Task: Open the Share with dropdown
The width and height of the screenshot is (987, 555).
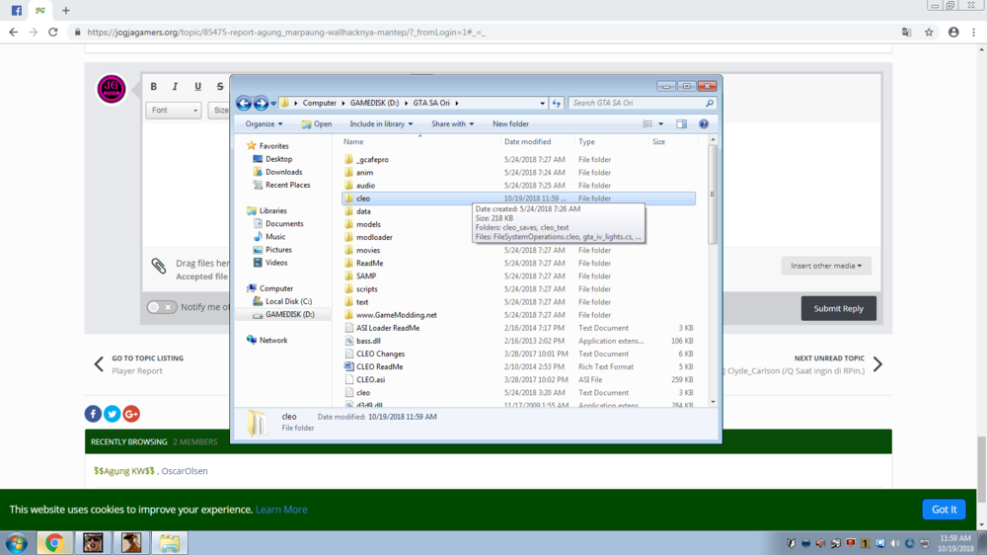Action: (453, 124)
